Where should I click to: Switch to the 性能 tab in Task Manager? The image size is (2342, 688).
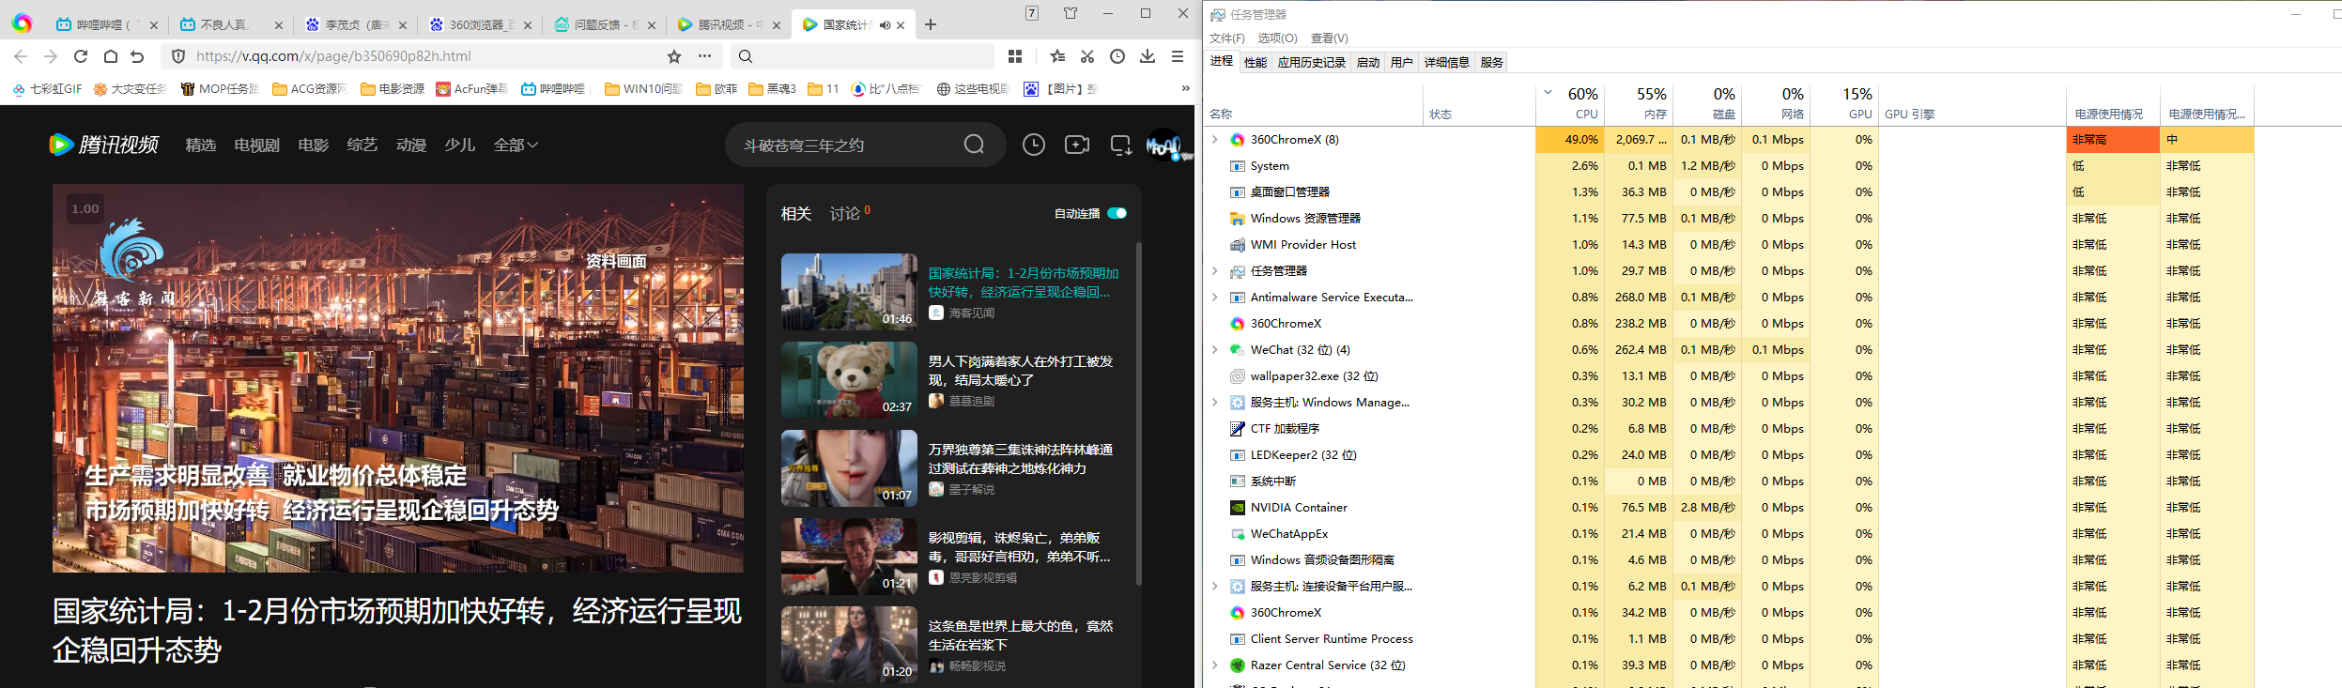click(1256, 62)
